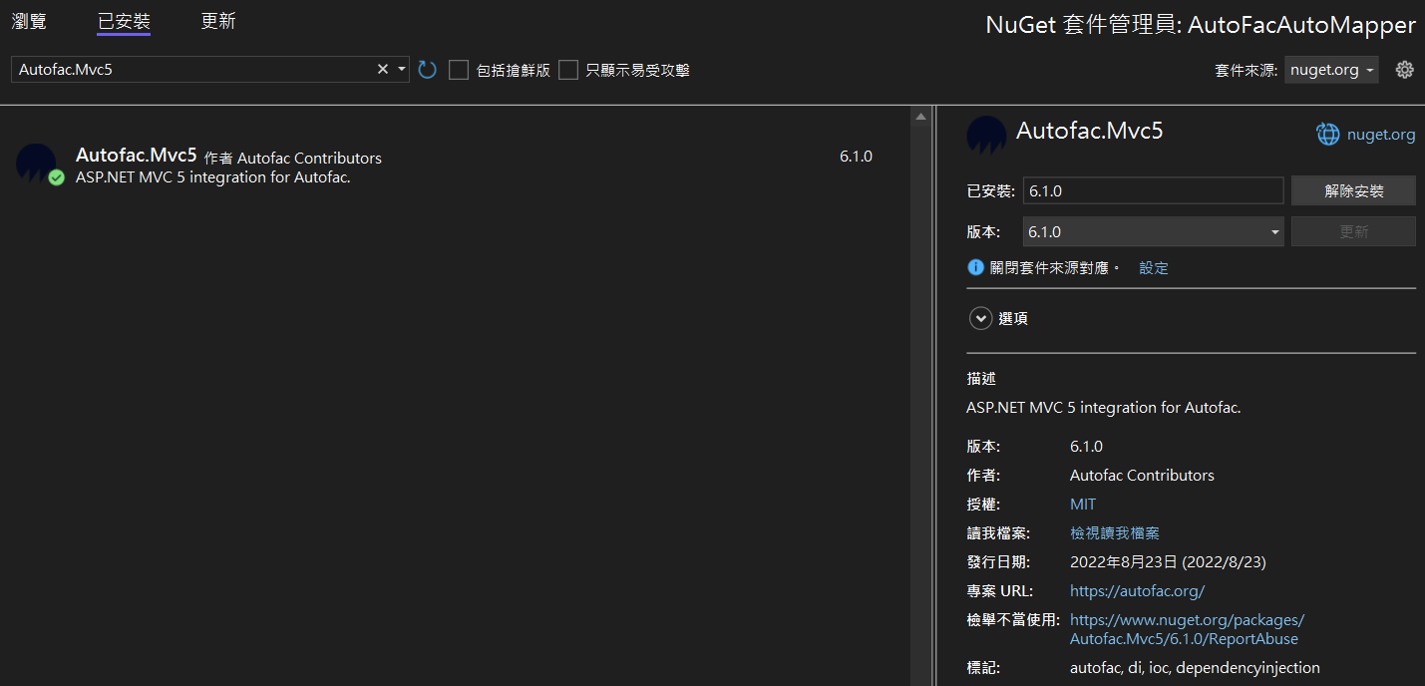1425x686 pixels.
Task: Enable the 包括搶鮮版 prerelease checkbox
Action: tap(459, 70)
